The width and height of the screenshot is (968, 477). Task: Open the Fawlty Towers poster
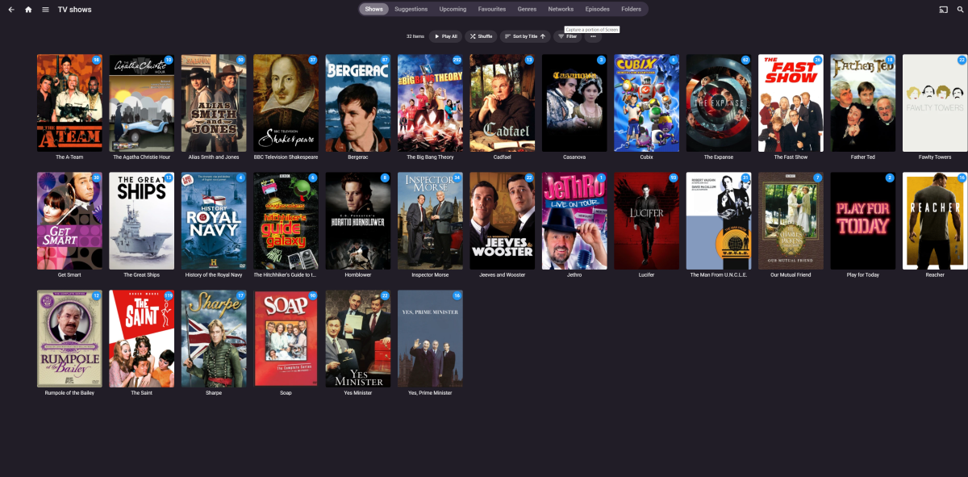935,103
